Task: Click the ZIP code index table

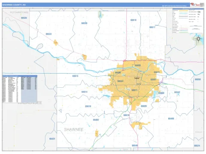Action: click(x=20, y=89)
